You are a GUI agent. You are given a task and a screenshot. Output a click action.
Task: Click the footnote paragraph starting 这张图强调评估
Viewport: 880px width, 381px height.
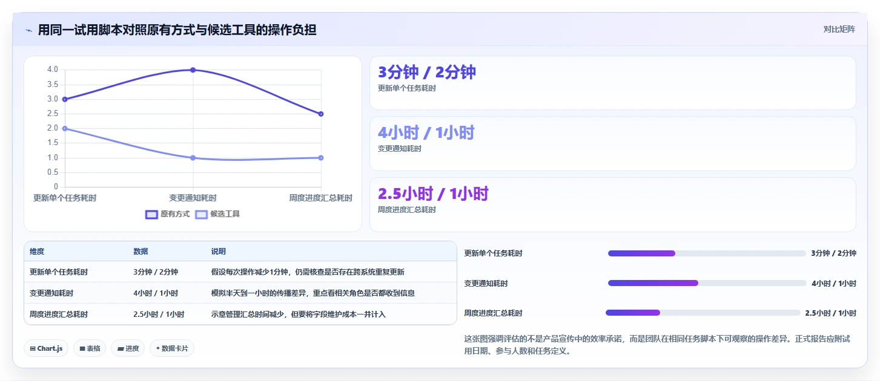pyautogui.click(x=657, y=345)
